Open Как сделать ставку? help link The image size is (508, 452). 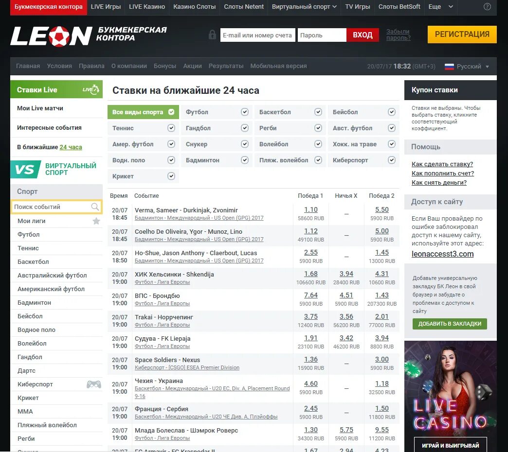(442, 164)
